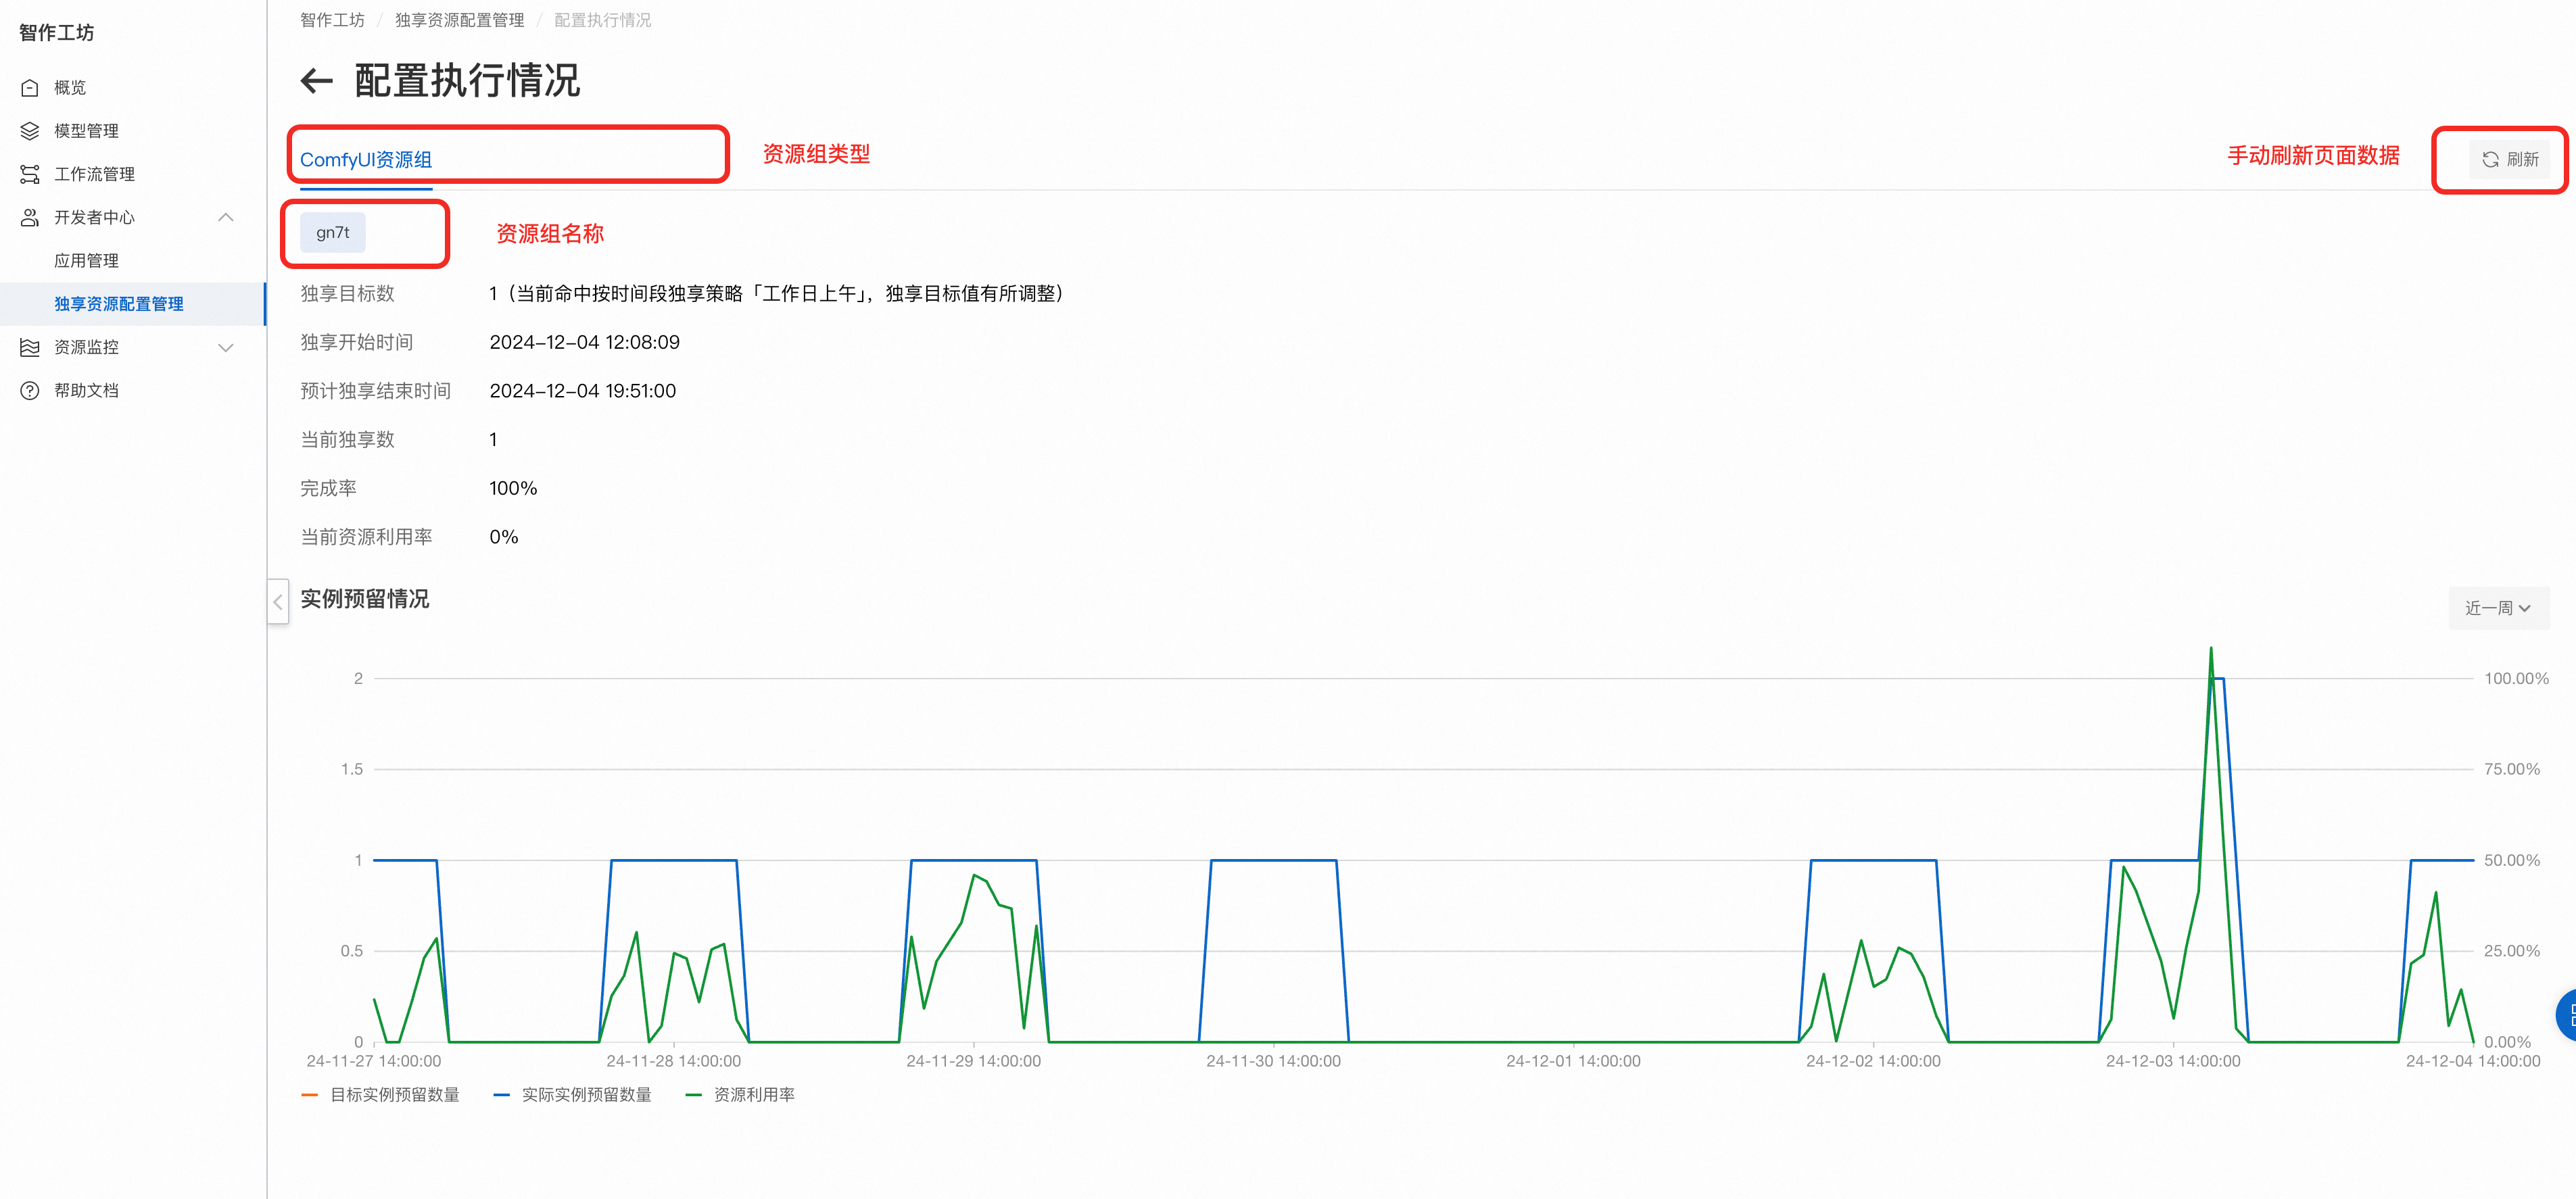The width and height of the screenshot is (2576, 1199).
Task: Click the refresh icon in 刷新 button
Action: pos(2491,160)
